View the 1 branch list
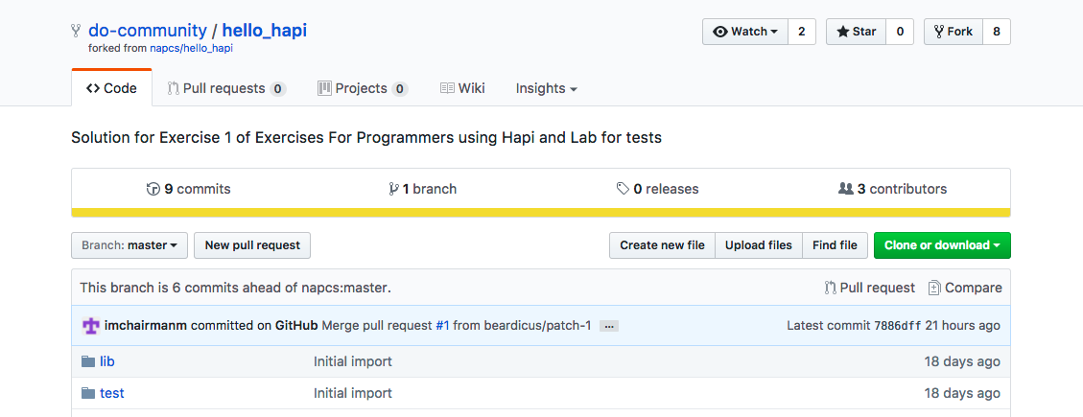 click(x=423, y=189)
